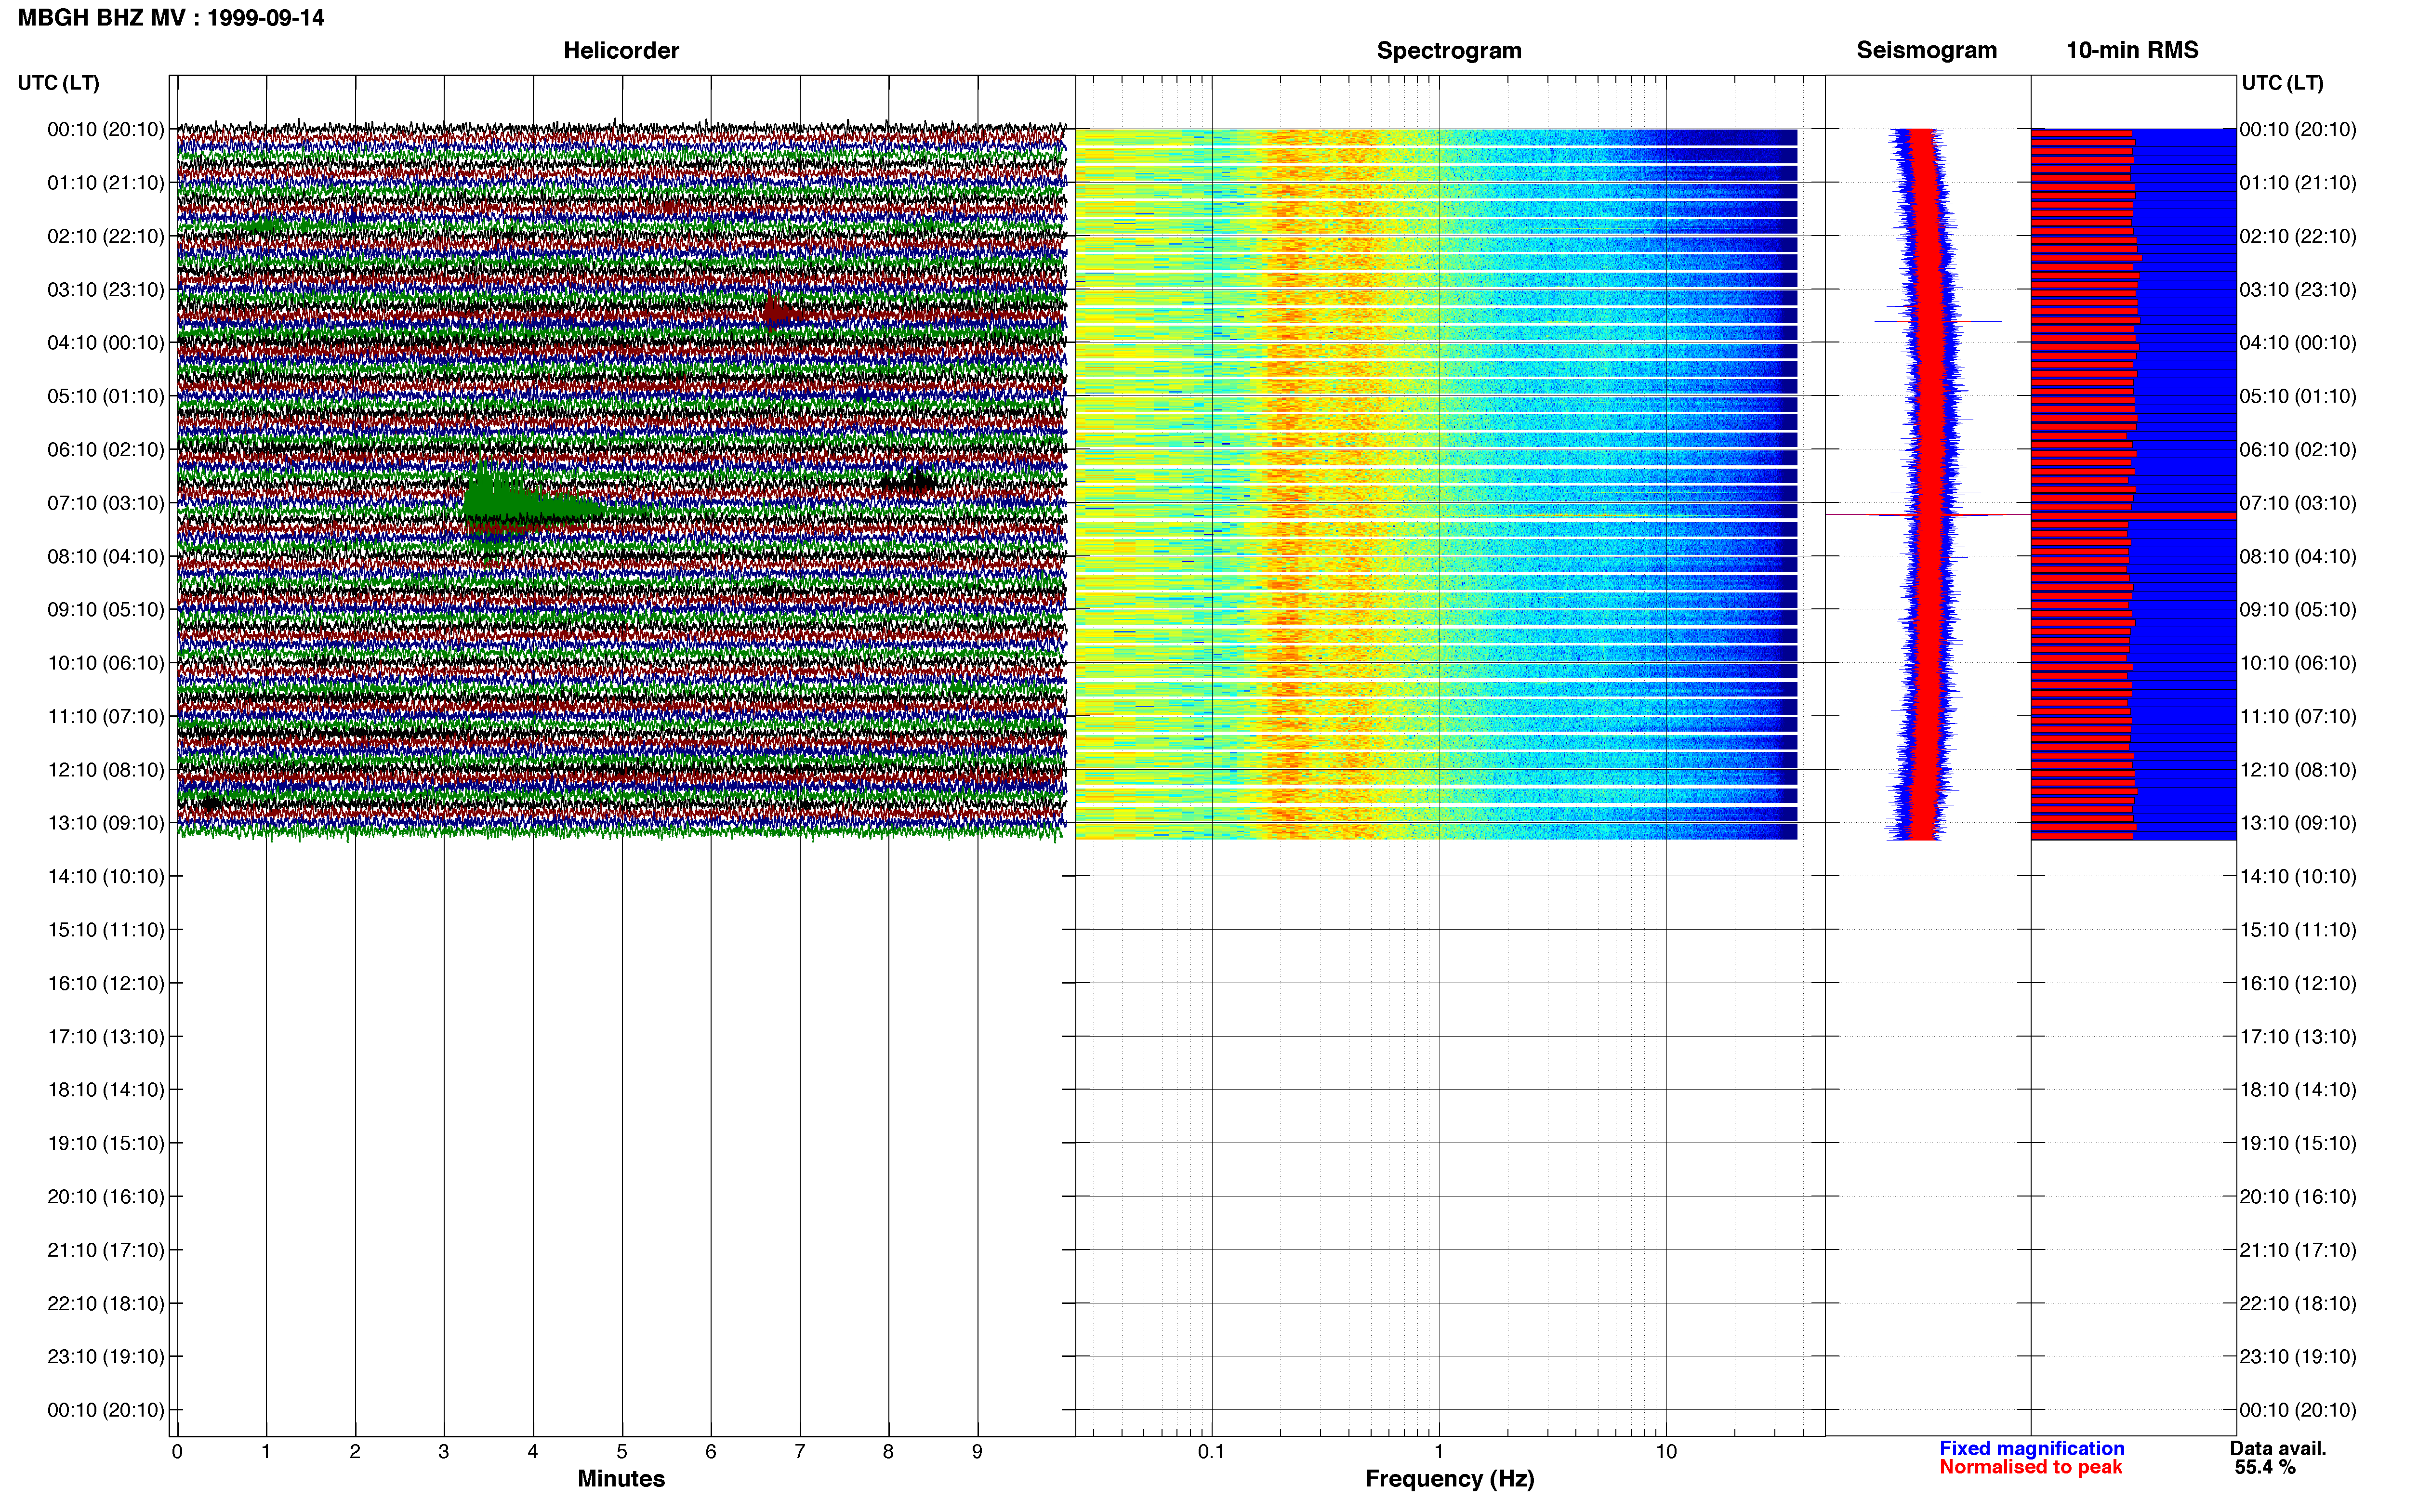The width and height of the screenshot is (2418, 1512).
Task: Click the right 00:10 (20:10) bottom time label
Action: [2298, 1410]
